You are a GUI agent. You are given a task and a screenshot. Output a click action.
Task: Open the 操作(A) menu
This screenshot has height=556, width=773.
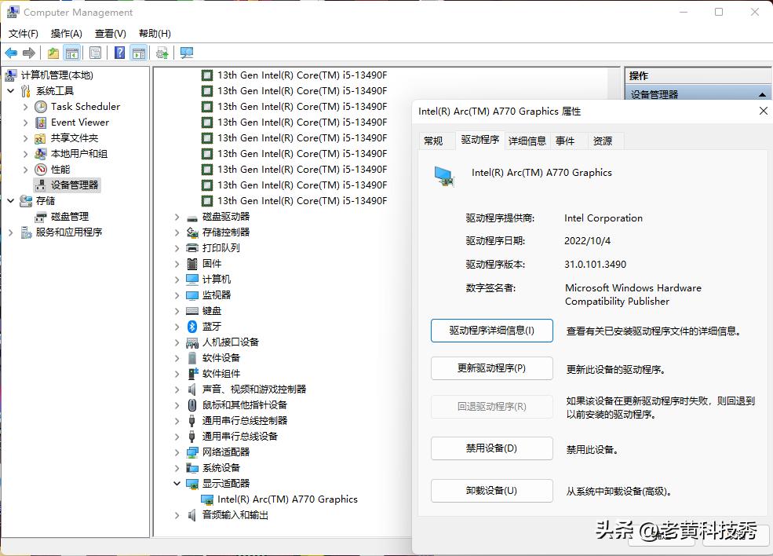66,34
